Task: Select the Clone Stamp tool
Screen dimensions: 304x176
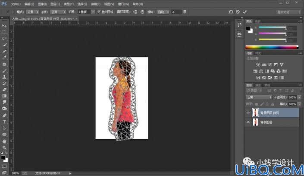Action: [x=4, y=77]
